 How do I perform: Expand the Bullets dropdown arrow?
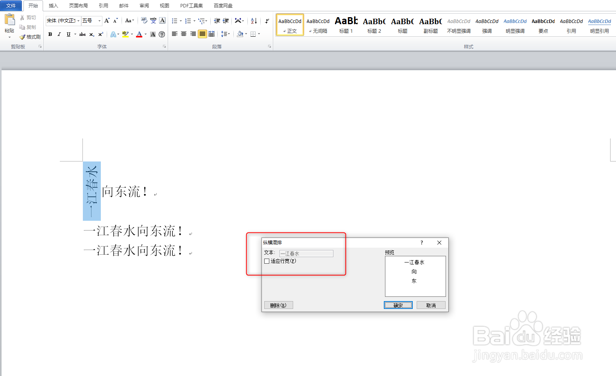pos(181,21)
